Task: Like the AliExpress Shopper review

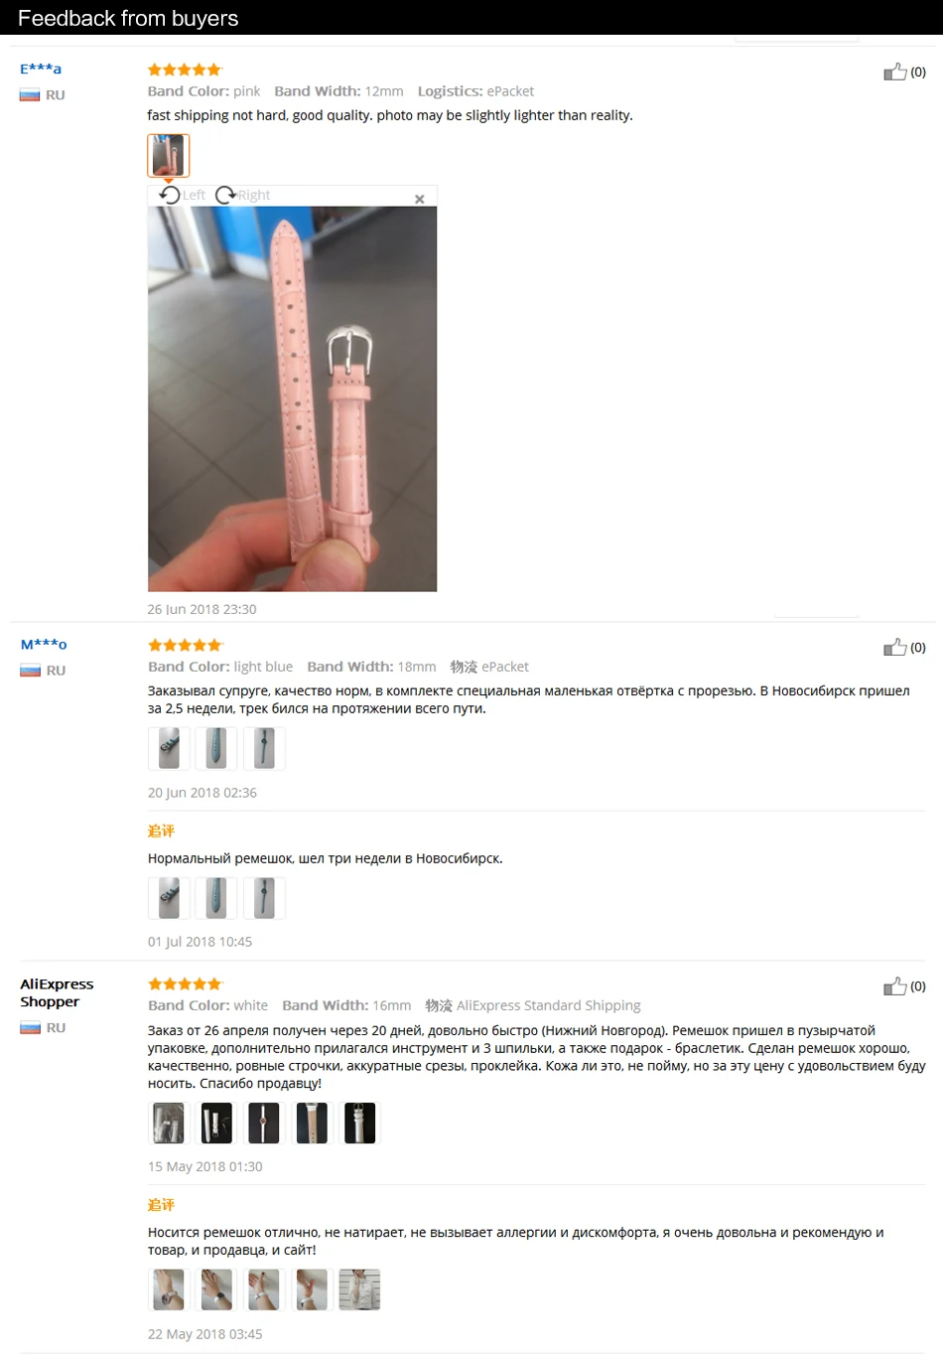Action: click(x=895, y=985)
